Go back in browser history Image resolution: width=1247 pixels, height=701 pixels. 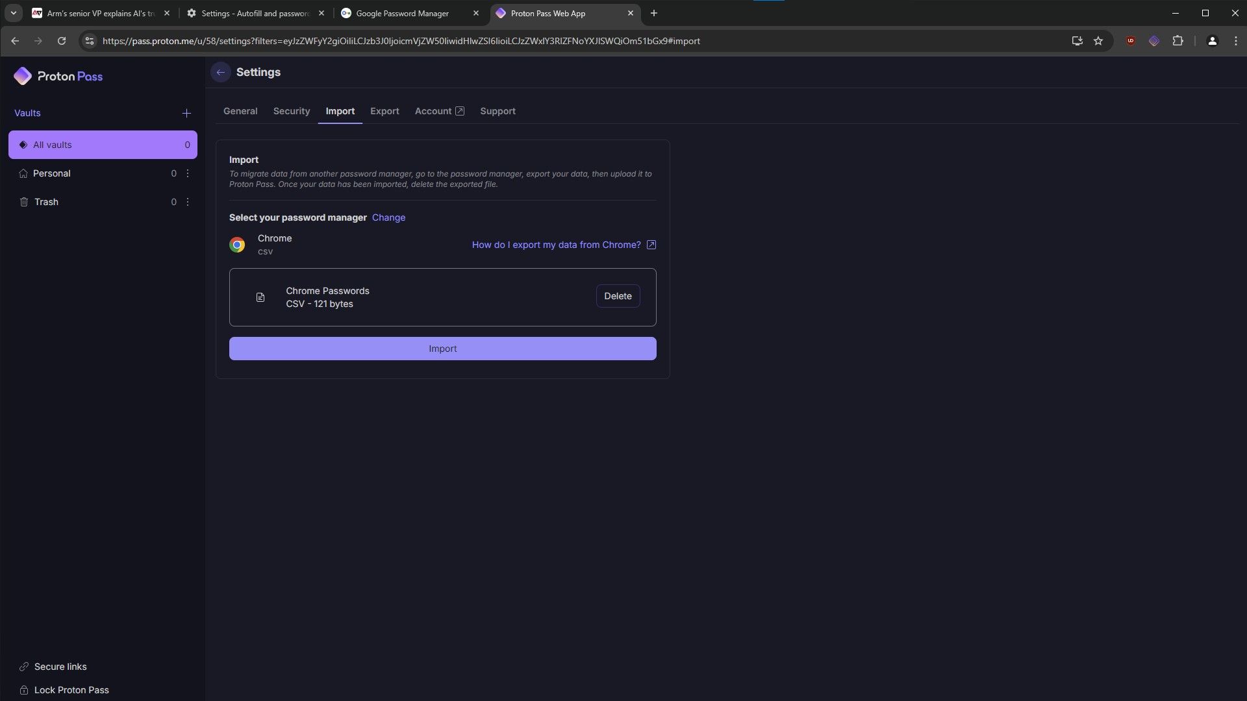(x=15, y=41)
